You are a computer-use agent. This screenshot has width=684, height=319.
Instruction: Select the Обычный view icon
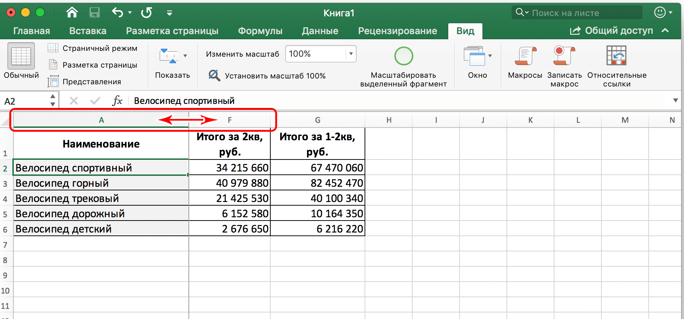click(21, 56)
